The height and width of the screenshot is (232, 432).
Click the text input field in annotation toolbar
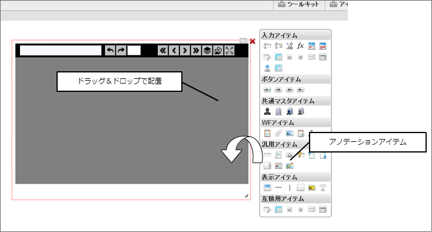tap(61, 51)
